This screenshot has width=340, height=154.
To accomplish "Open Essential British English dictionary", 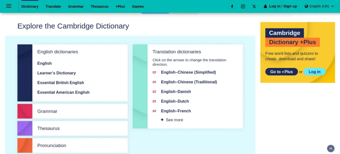I will (x=60, y=83).
